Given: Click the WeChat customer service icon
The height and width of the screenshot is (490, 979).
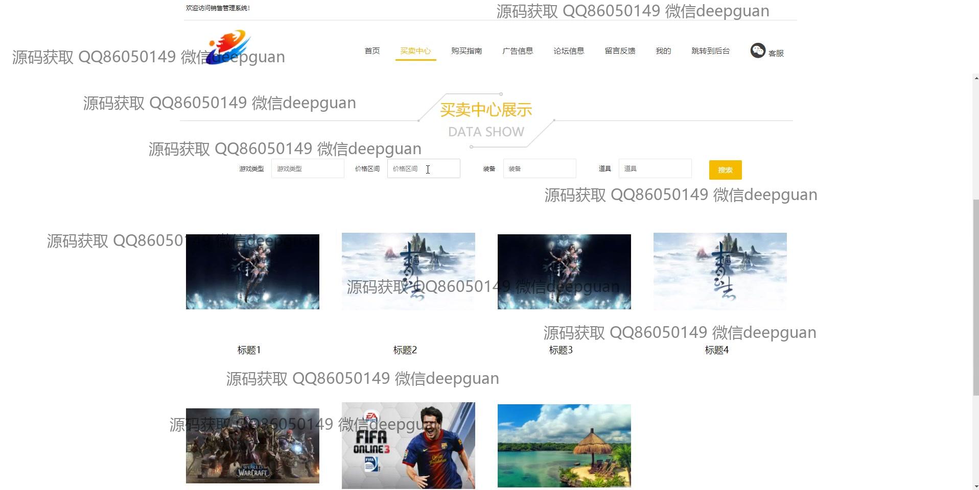Looking at the screenshot, I should (x=757, y=51).
